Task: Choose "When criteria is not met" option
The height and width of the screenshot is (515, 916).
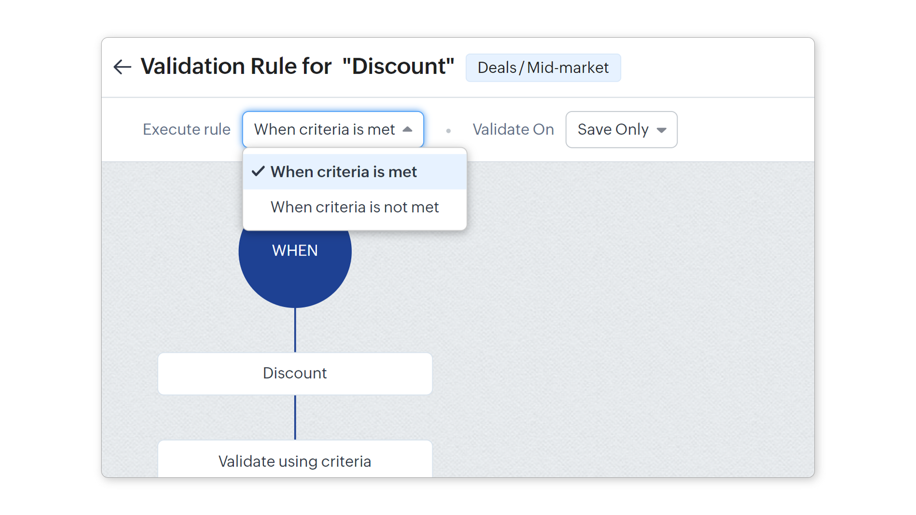Action: [354, 207]
